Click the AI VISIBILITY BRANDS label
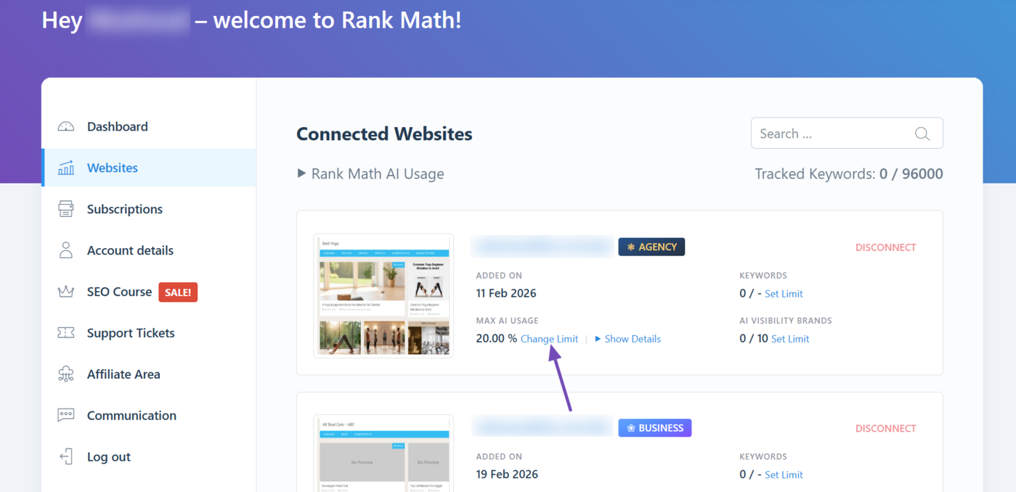Viewport: 1016px width, 492px height. [x=786, y=321]
